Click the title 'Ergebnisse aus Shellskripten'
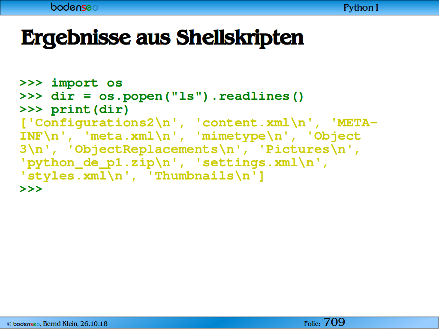 (x=162, y=38)
